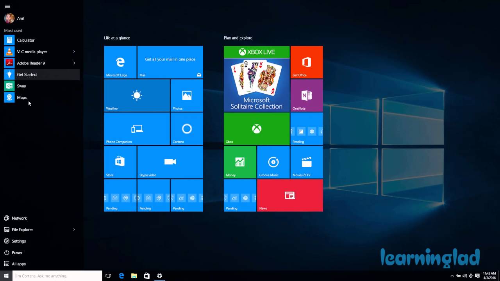500x281 pixels.
Task: Click the Play and explore group header
Action: (238, 38)
